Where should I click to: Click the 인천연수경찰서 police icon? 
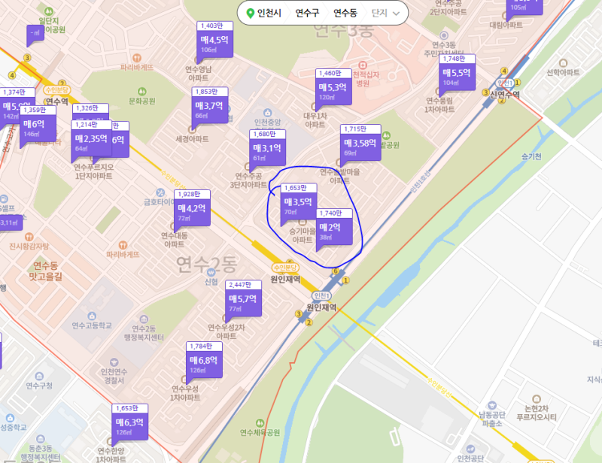pyautogui.click(x=114, y=362)
